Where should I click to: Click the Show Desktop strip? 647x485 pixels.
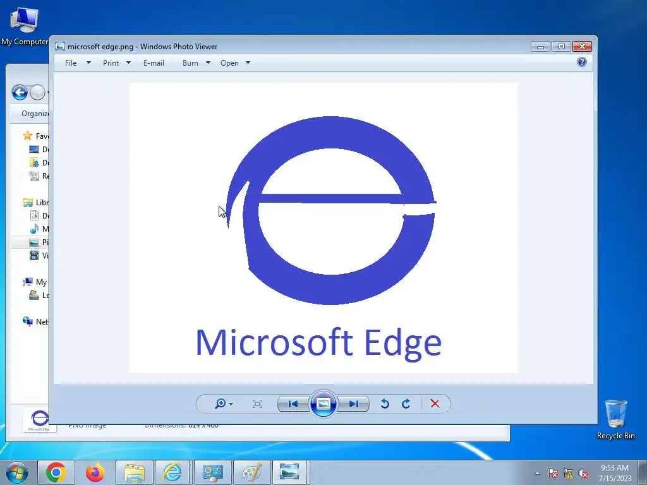pos(643,473)
